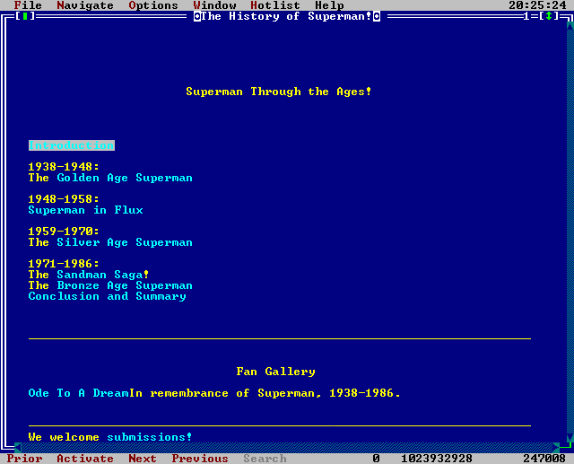Click Search in the status bar

click(x=265, y=459)
